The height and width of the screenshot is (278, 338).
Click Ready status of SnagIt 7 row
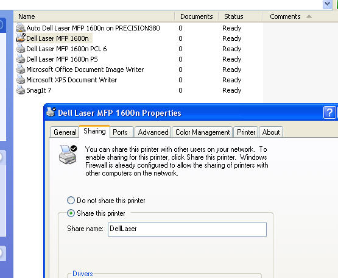tap(232, 90)
